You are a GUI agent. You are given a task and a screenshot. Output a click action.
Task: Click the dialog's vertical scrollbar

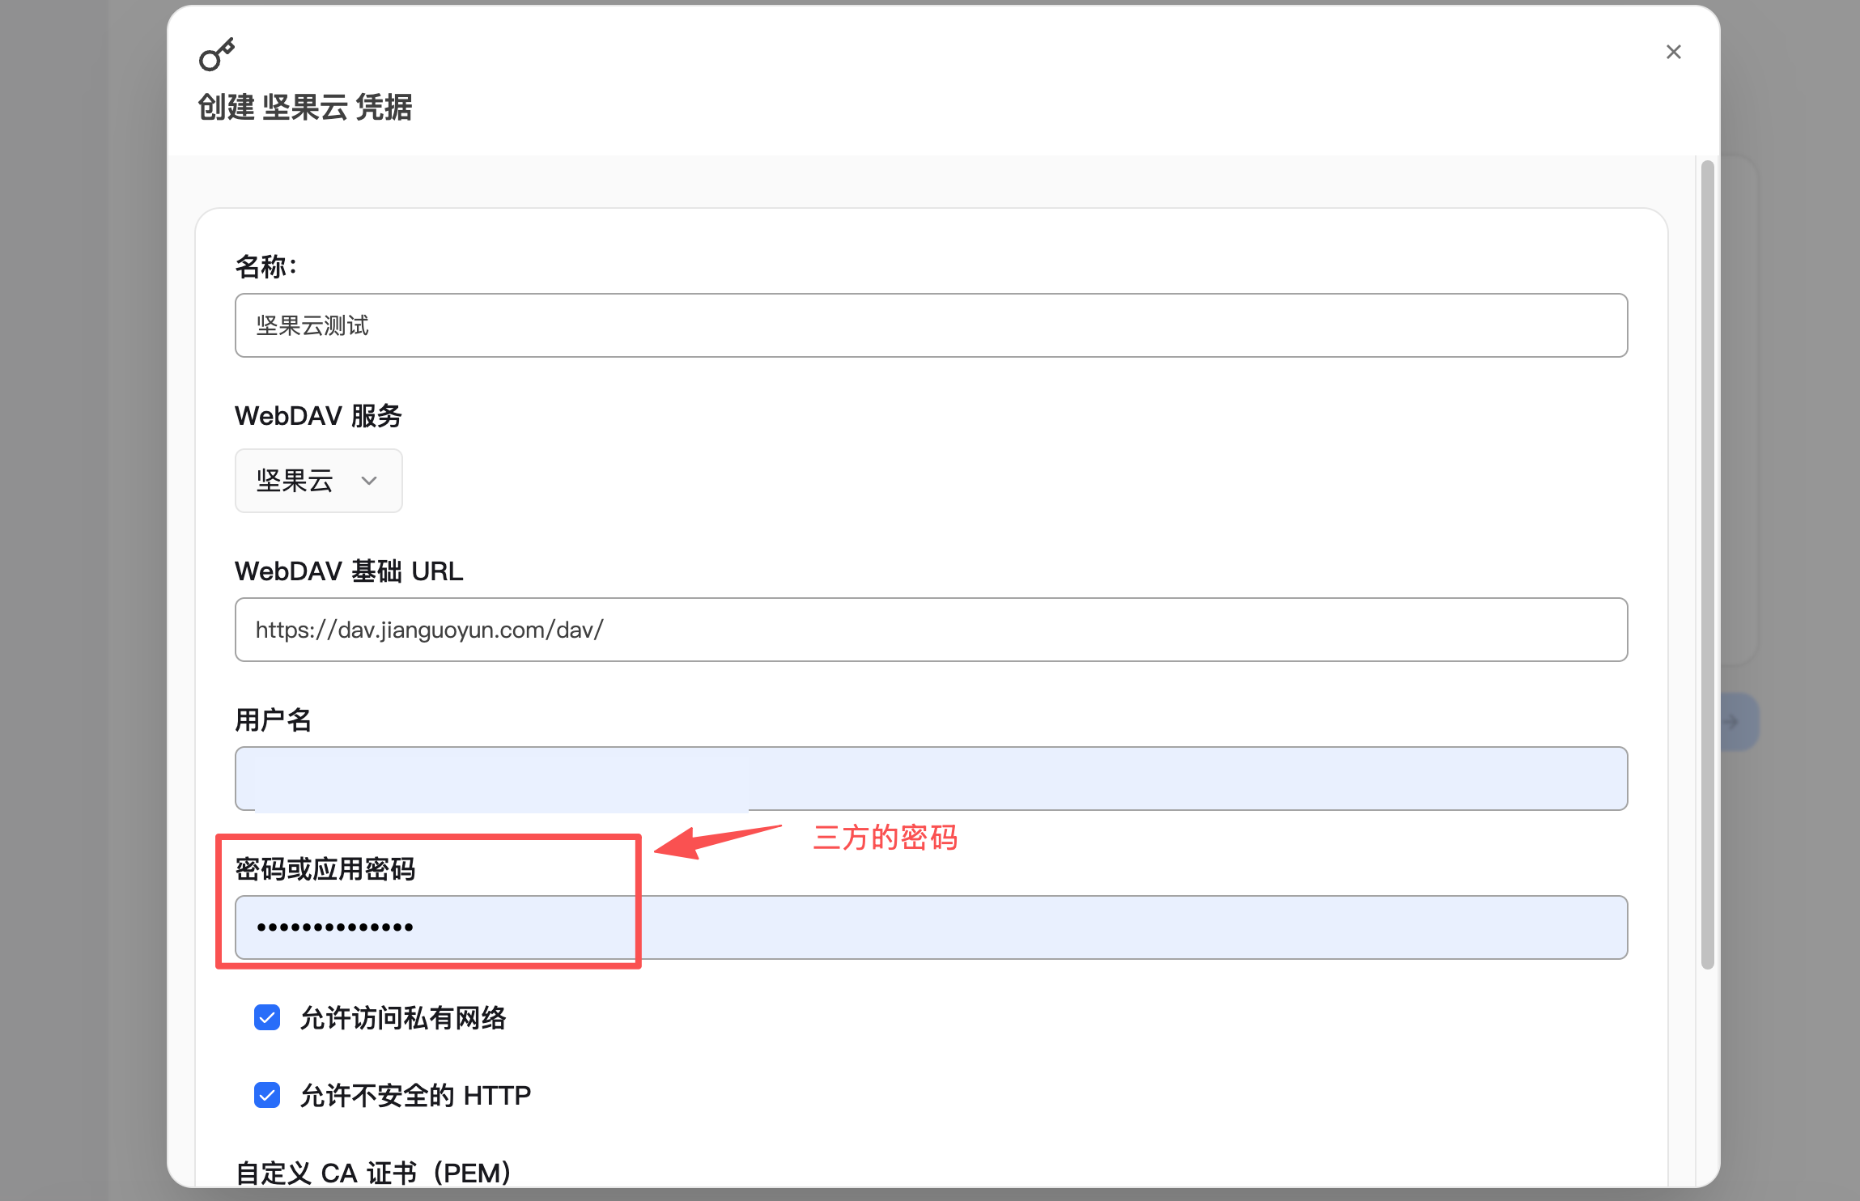click(x=1708, y=565)
